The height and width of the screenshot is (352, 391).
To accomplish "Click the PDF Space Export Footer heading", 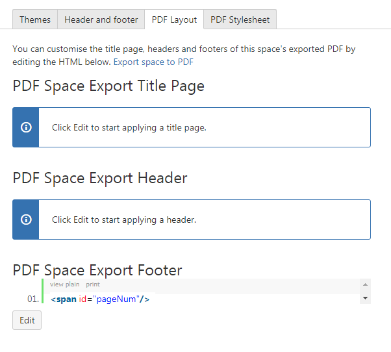I will pyautogui.click(x=97, y=270).
